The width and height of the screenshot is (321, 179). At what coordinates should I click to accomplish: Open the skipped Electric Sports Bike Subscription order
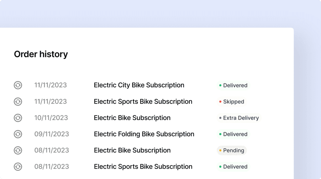point(143,102)
